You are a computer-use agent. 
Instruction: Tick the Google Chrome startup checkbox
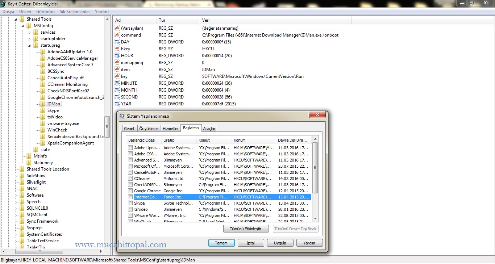pyautogui.click(x=130, y=191)
